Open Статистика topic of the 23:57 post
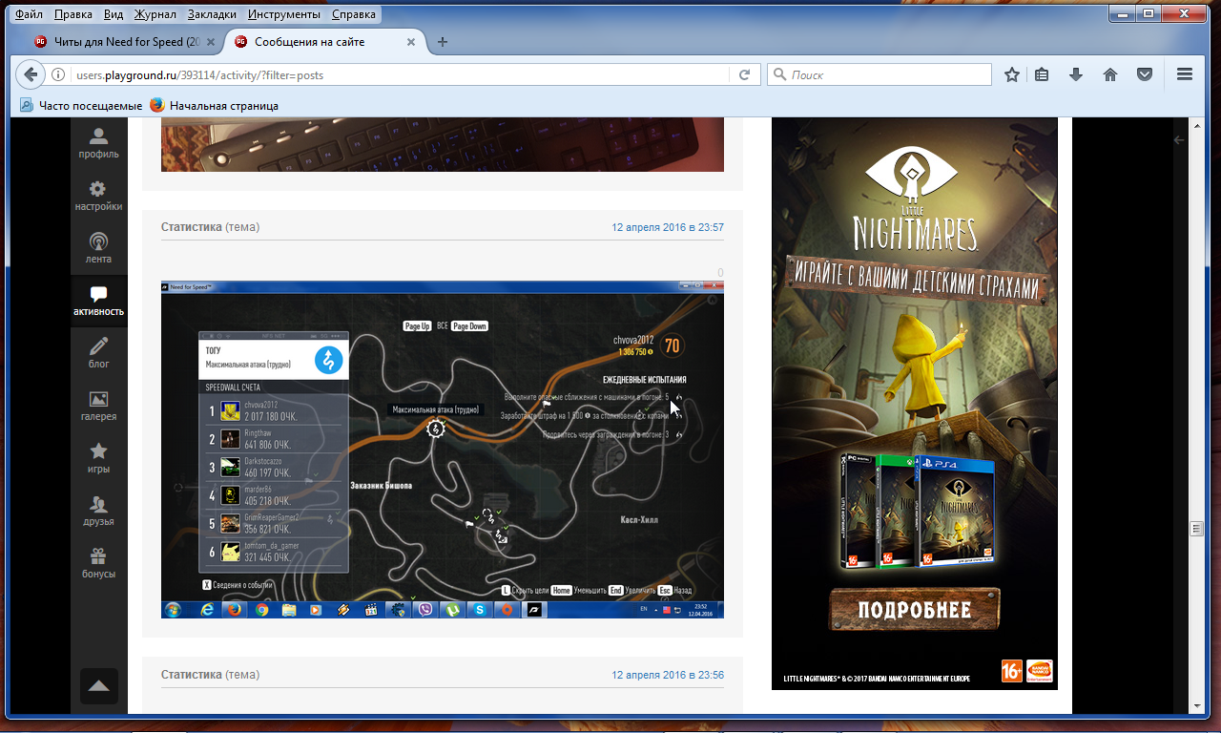1221x733 pixels. coord(192,227)
